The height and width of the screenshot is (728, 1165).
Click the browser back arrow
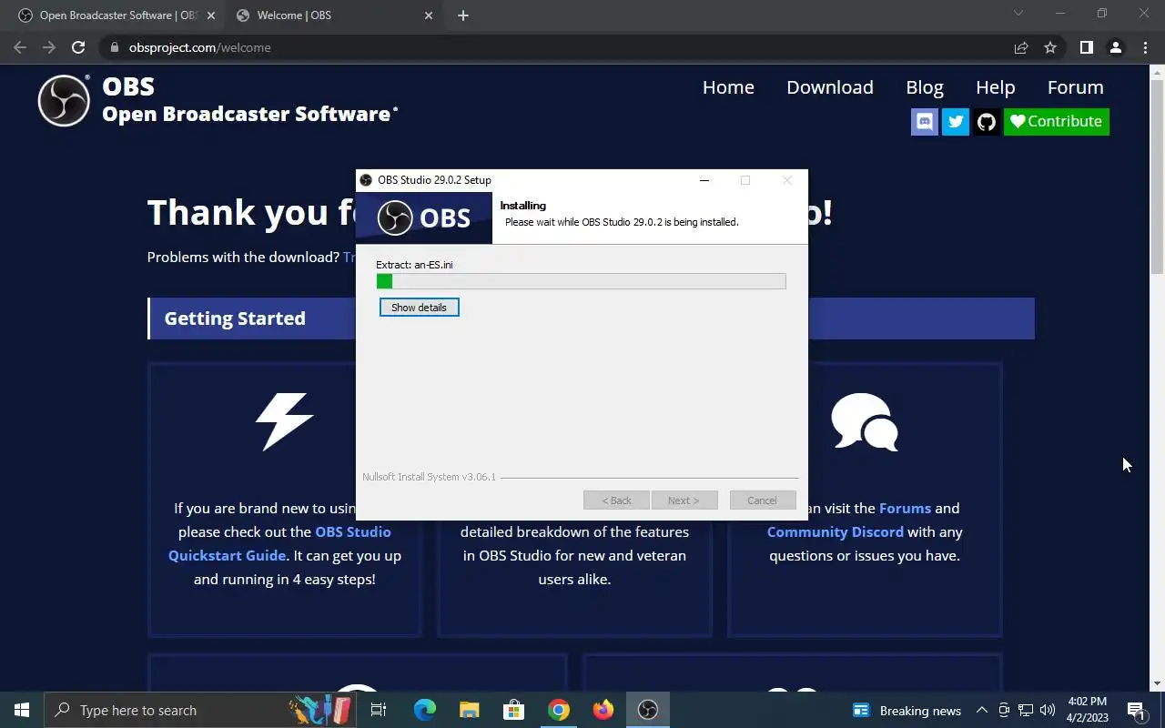pyautogui.click(x=20, y=47)
